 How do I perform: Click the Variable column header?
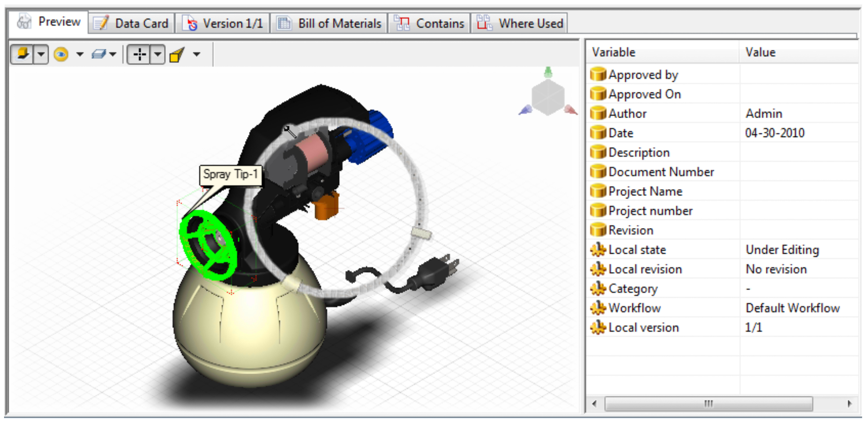(614, 52)
